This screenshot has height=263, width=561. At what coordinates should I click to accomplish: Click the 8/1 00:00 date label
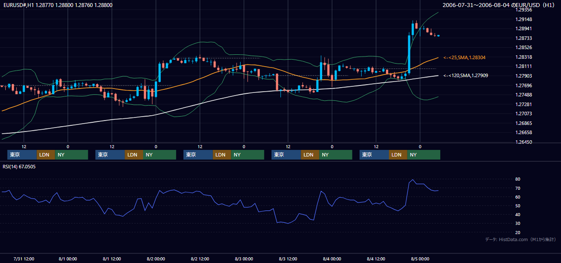(x=68, y=259)
